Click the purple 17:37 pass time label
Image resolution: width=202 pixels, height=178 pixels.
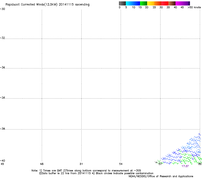click(x=185, y=166)
